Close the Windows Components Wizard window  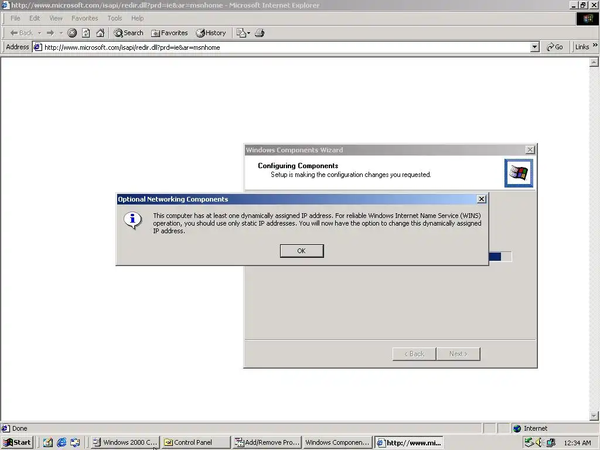tap(530, 149)
